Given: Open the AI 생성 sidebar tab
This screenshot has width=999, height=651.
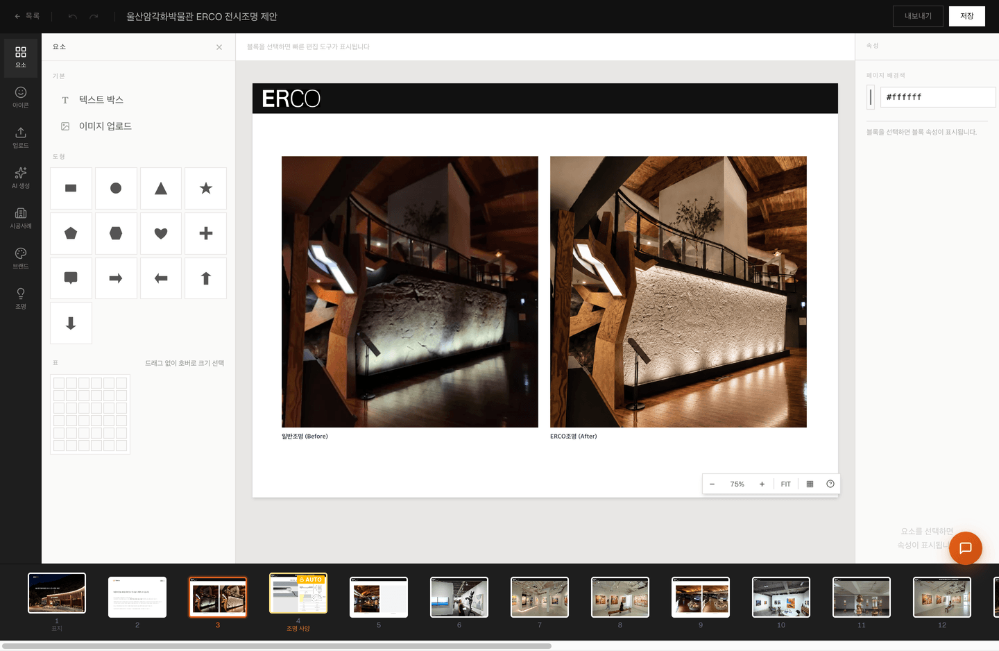Looking at the screenshot, I should 21,178.
